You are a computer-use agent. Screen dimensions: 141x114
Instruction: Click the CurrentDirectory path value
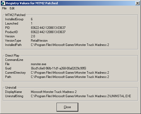[x=70, y=73]
